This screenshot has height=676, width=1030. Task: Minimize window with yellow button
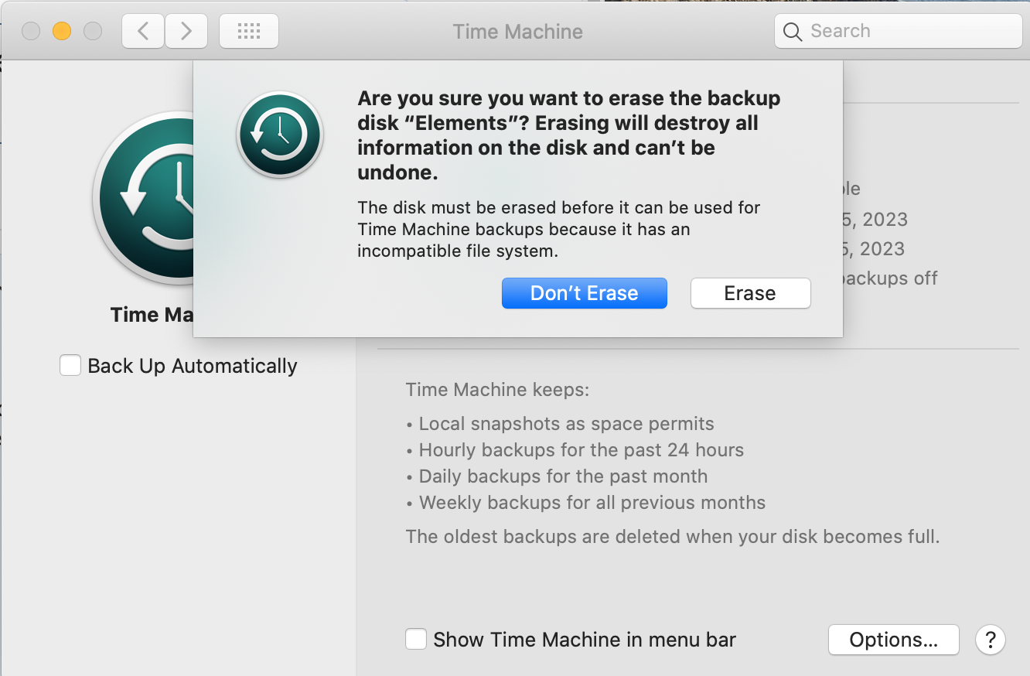(62, 31)
